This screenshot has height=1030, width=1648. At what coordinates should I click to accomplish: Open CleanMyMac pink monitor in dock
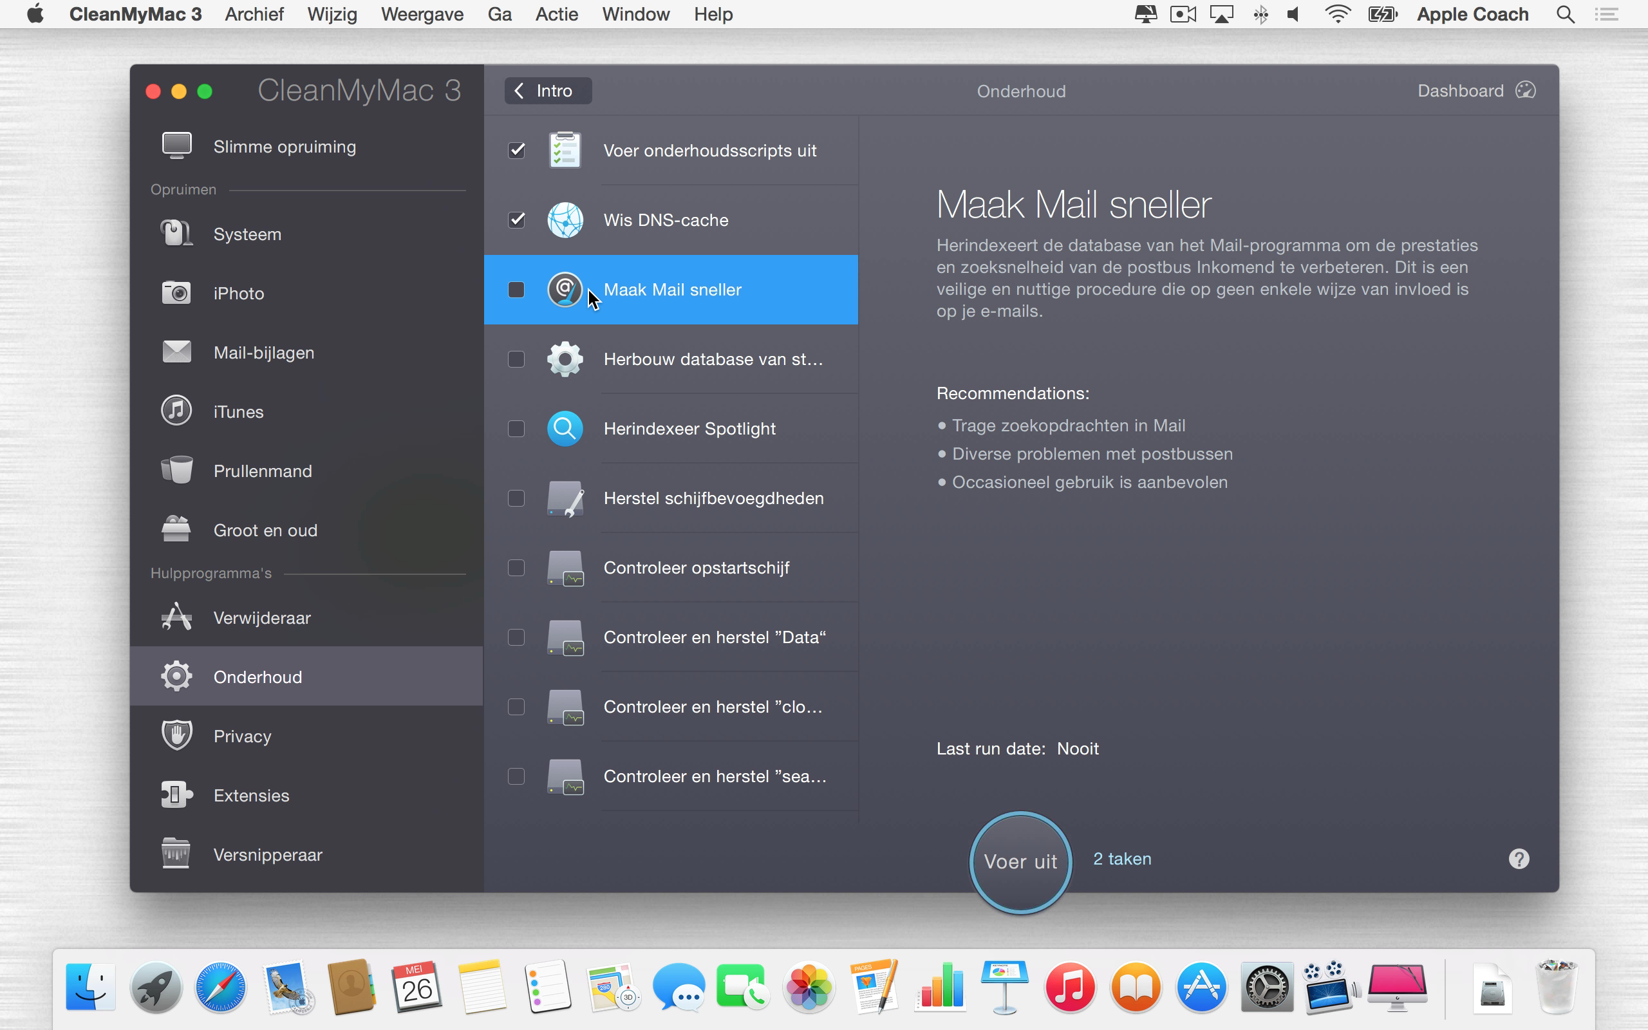tap(1397, 988)
